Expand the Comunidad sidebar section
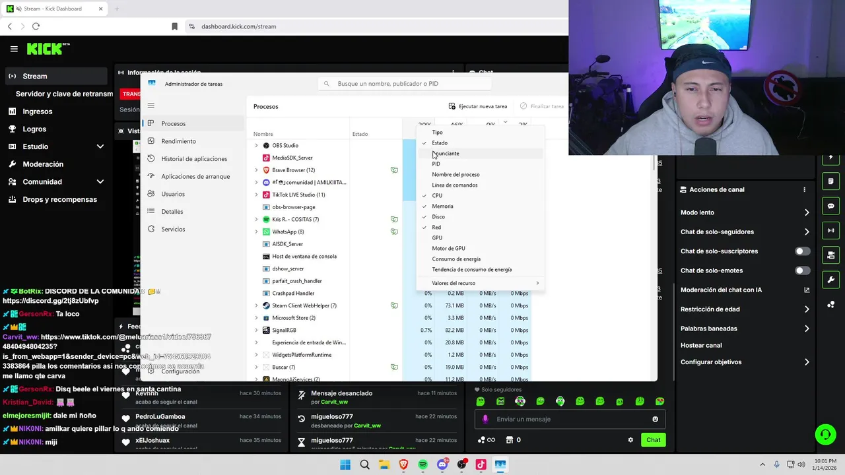This screenshot has height=475, width=845. [100, 181]
